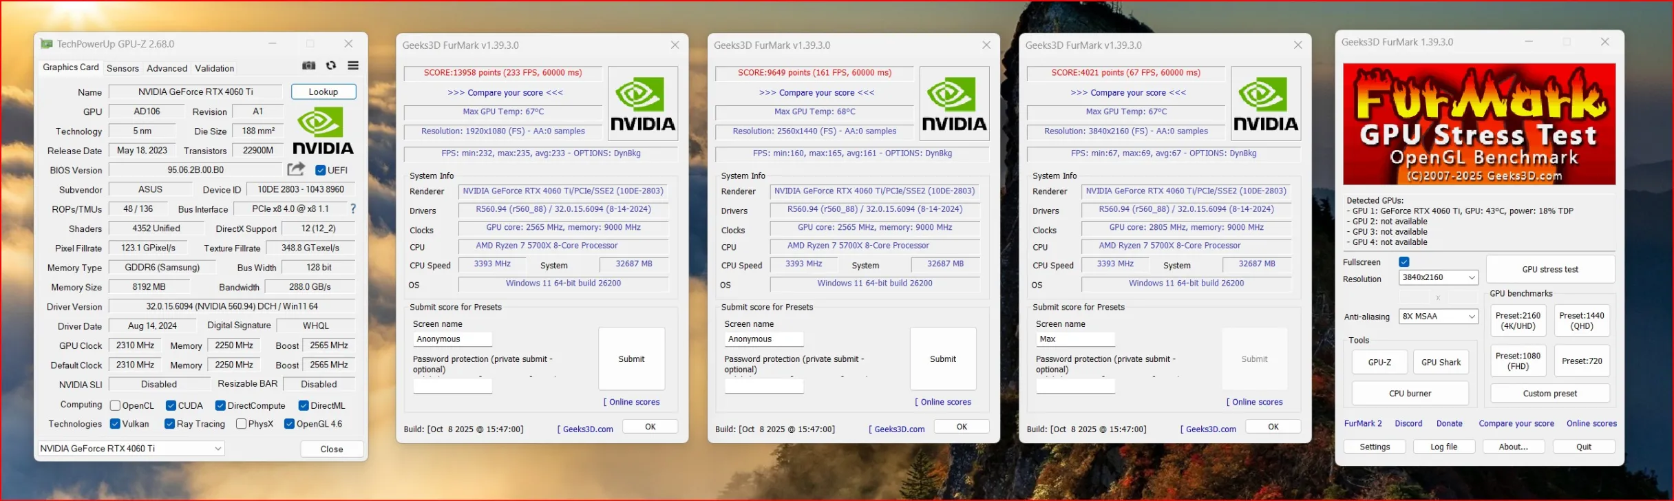Open the Advanced tab in GPU-Z
The height and width of the screenshot is (501, 1674).
[167, 68]
